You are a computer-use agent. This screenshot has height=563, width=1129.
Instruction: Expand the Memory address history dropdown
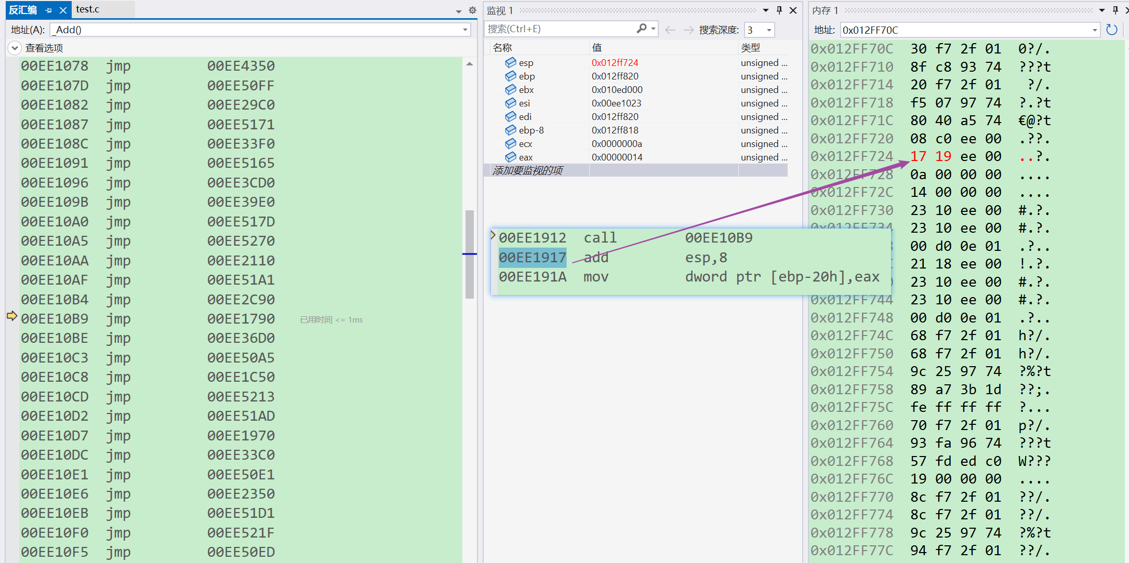coord(1095,30)
